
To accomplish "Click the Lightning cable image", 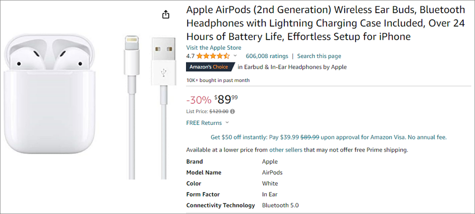I will click(131, 108).
